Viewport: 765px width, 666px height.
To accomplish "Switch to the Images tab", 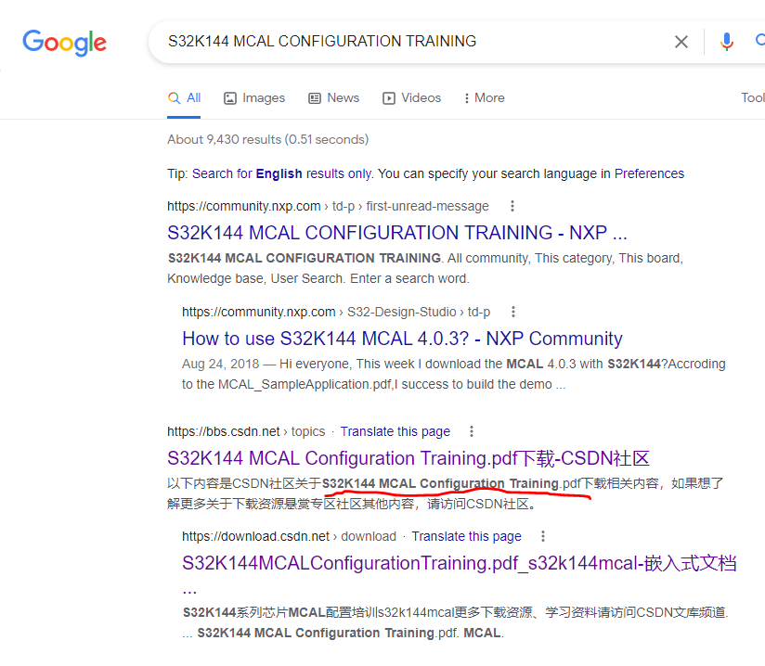I will (x=253, y=97).
